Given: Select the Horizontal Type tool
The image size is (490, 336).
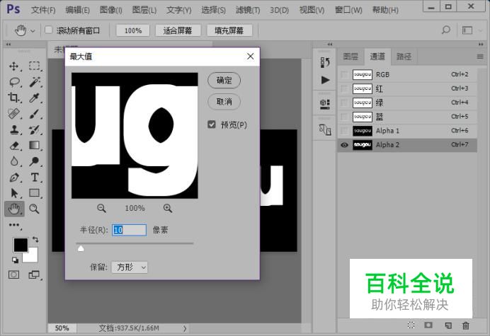Looking at the screenshot, I should click(35, 178).
